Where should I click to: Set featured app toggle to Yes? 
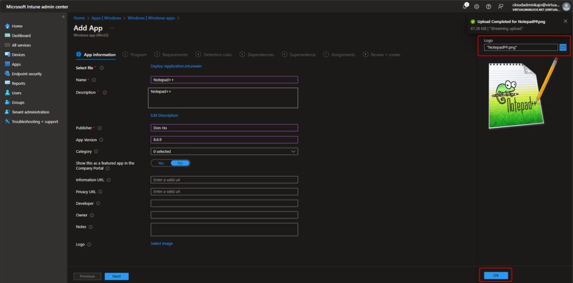[161, 163]
